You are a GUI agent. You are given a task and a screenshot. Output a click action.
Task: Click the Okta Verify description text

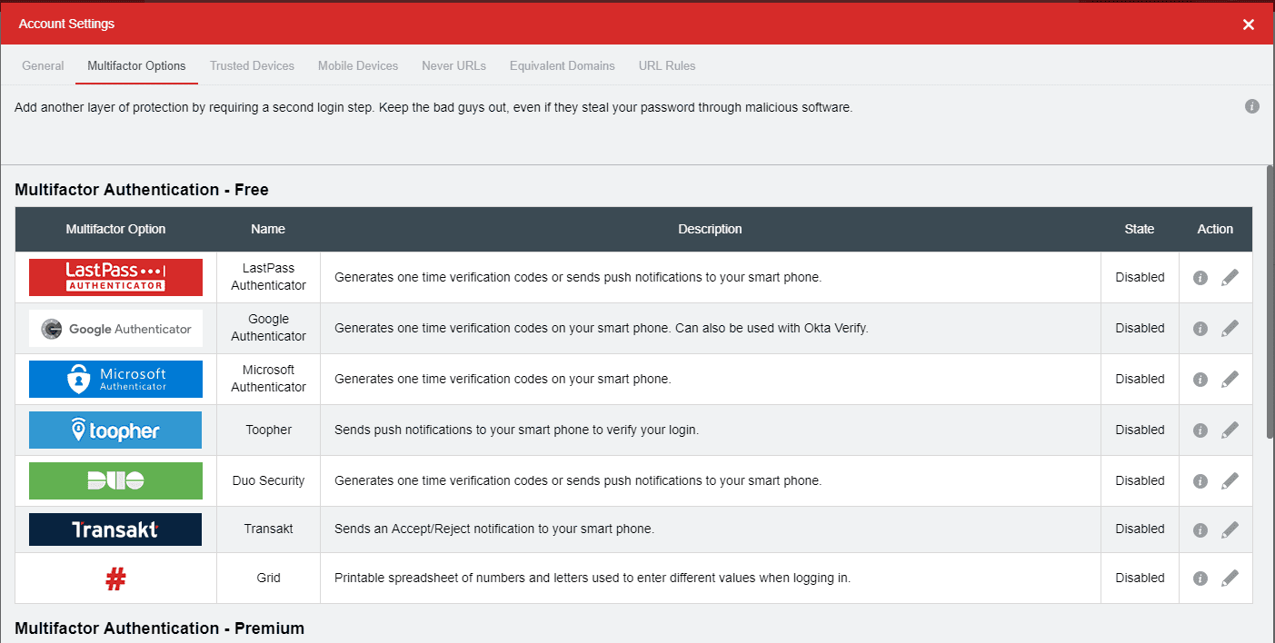(602, 328)
